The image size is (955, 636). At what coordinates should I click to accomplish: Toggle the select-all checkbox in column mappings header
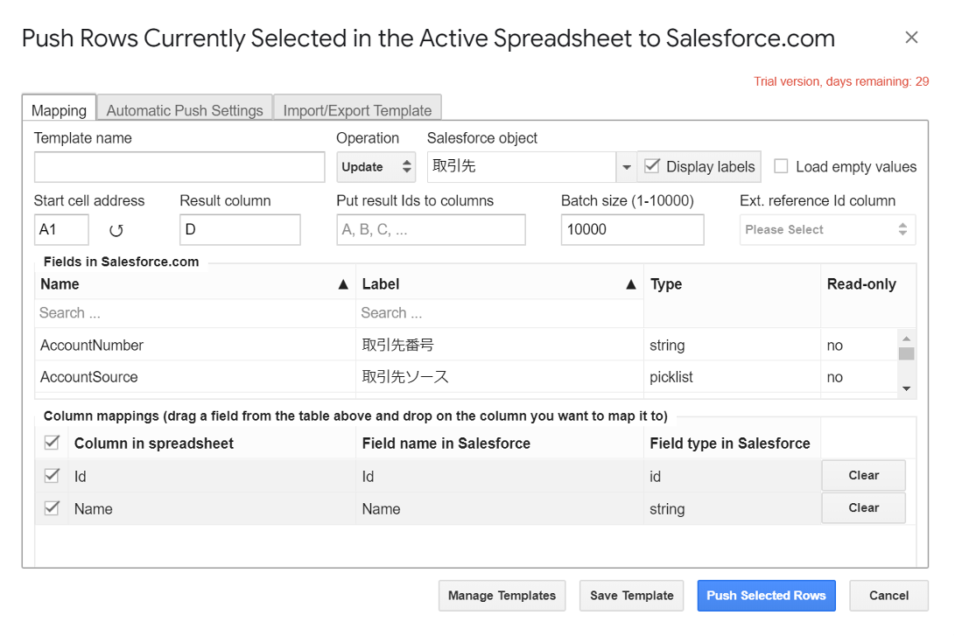pyautogui.click(x=51, y=442)
